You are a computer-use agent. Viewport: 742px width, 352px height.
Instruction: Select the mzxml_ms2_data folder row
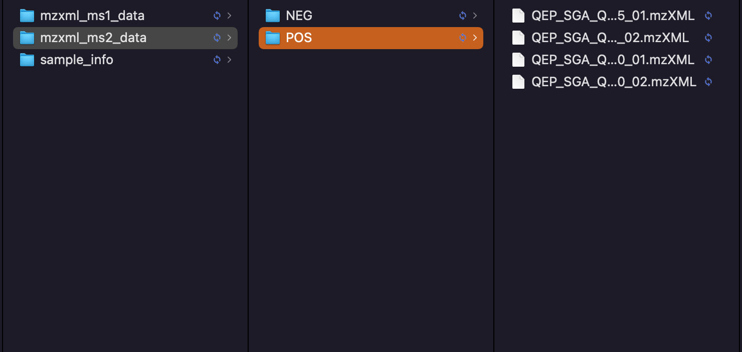point(125,38)
